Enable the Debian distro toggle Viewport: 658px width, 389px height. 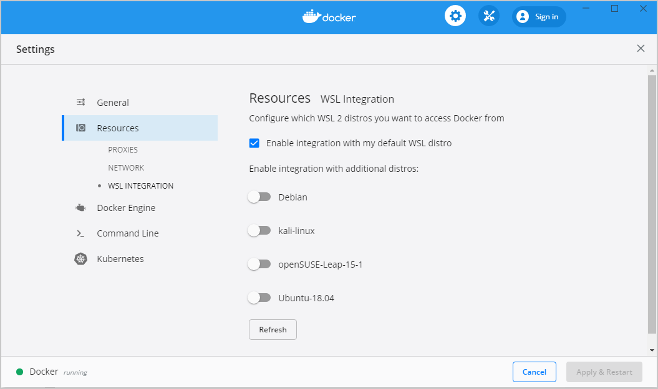click(x=259, y=196)
